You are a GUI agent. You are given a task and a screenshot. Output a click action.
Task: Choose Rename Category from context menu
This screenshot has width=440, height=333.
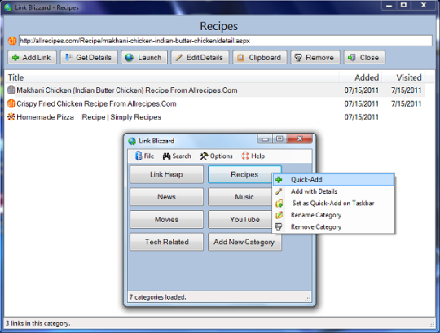333,215
